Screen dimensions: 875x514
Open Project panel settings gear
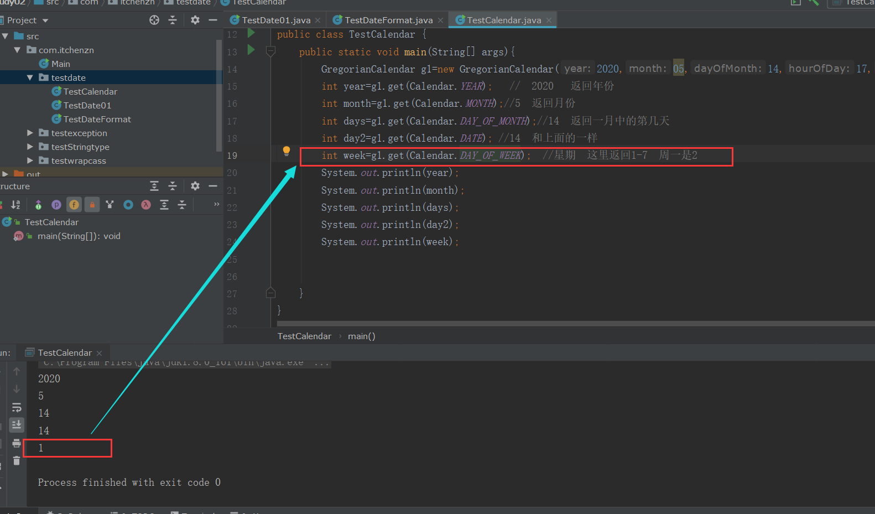pyautogui.click(x=195, y=20)
